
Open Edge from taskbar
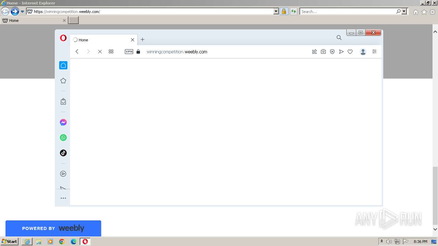(74, 242)
